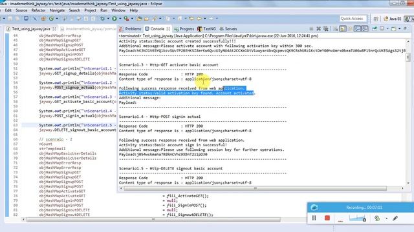Toggle Show Console on Standard Out change

(358, 28)
